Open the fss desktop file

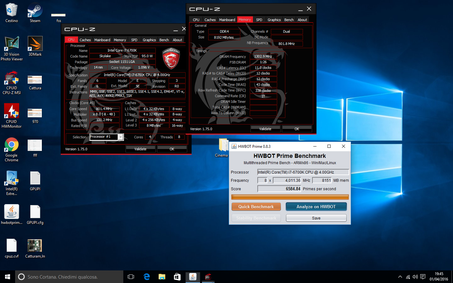pos(59,17)
